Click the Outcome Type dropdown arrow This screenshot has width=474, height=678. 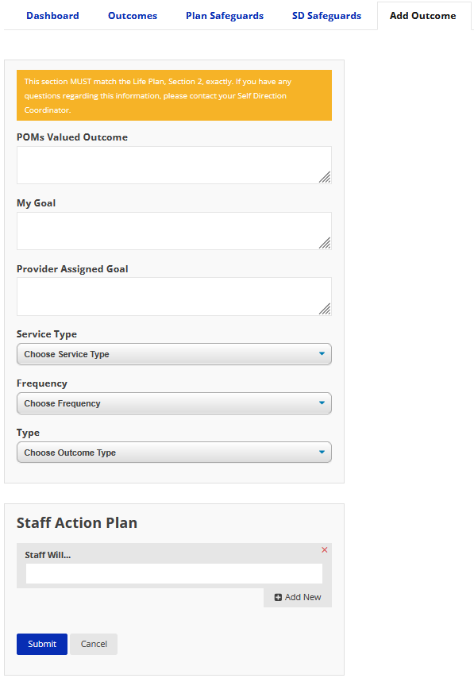click(322, 453)
